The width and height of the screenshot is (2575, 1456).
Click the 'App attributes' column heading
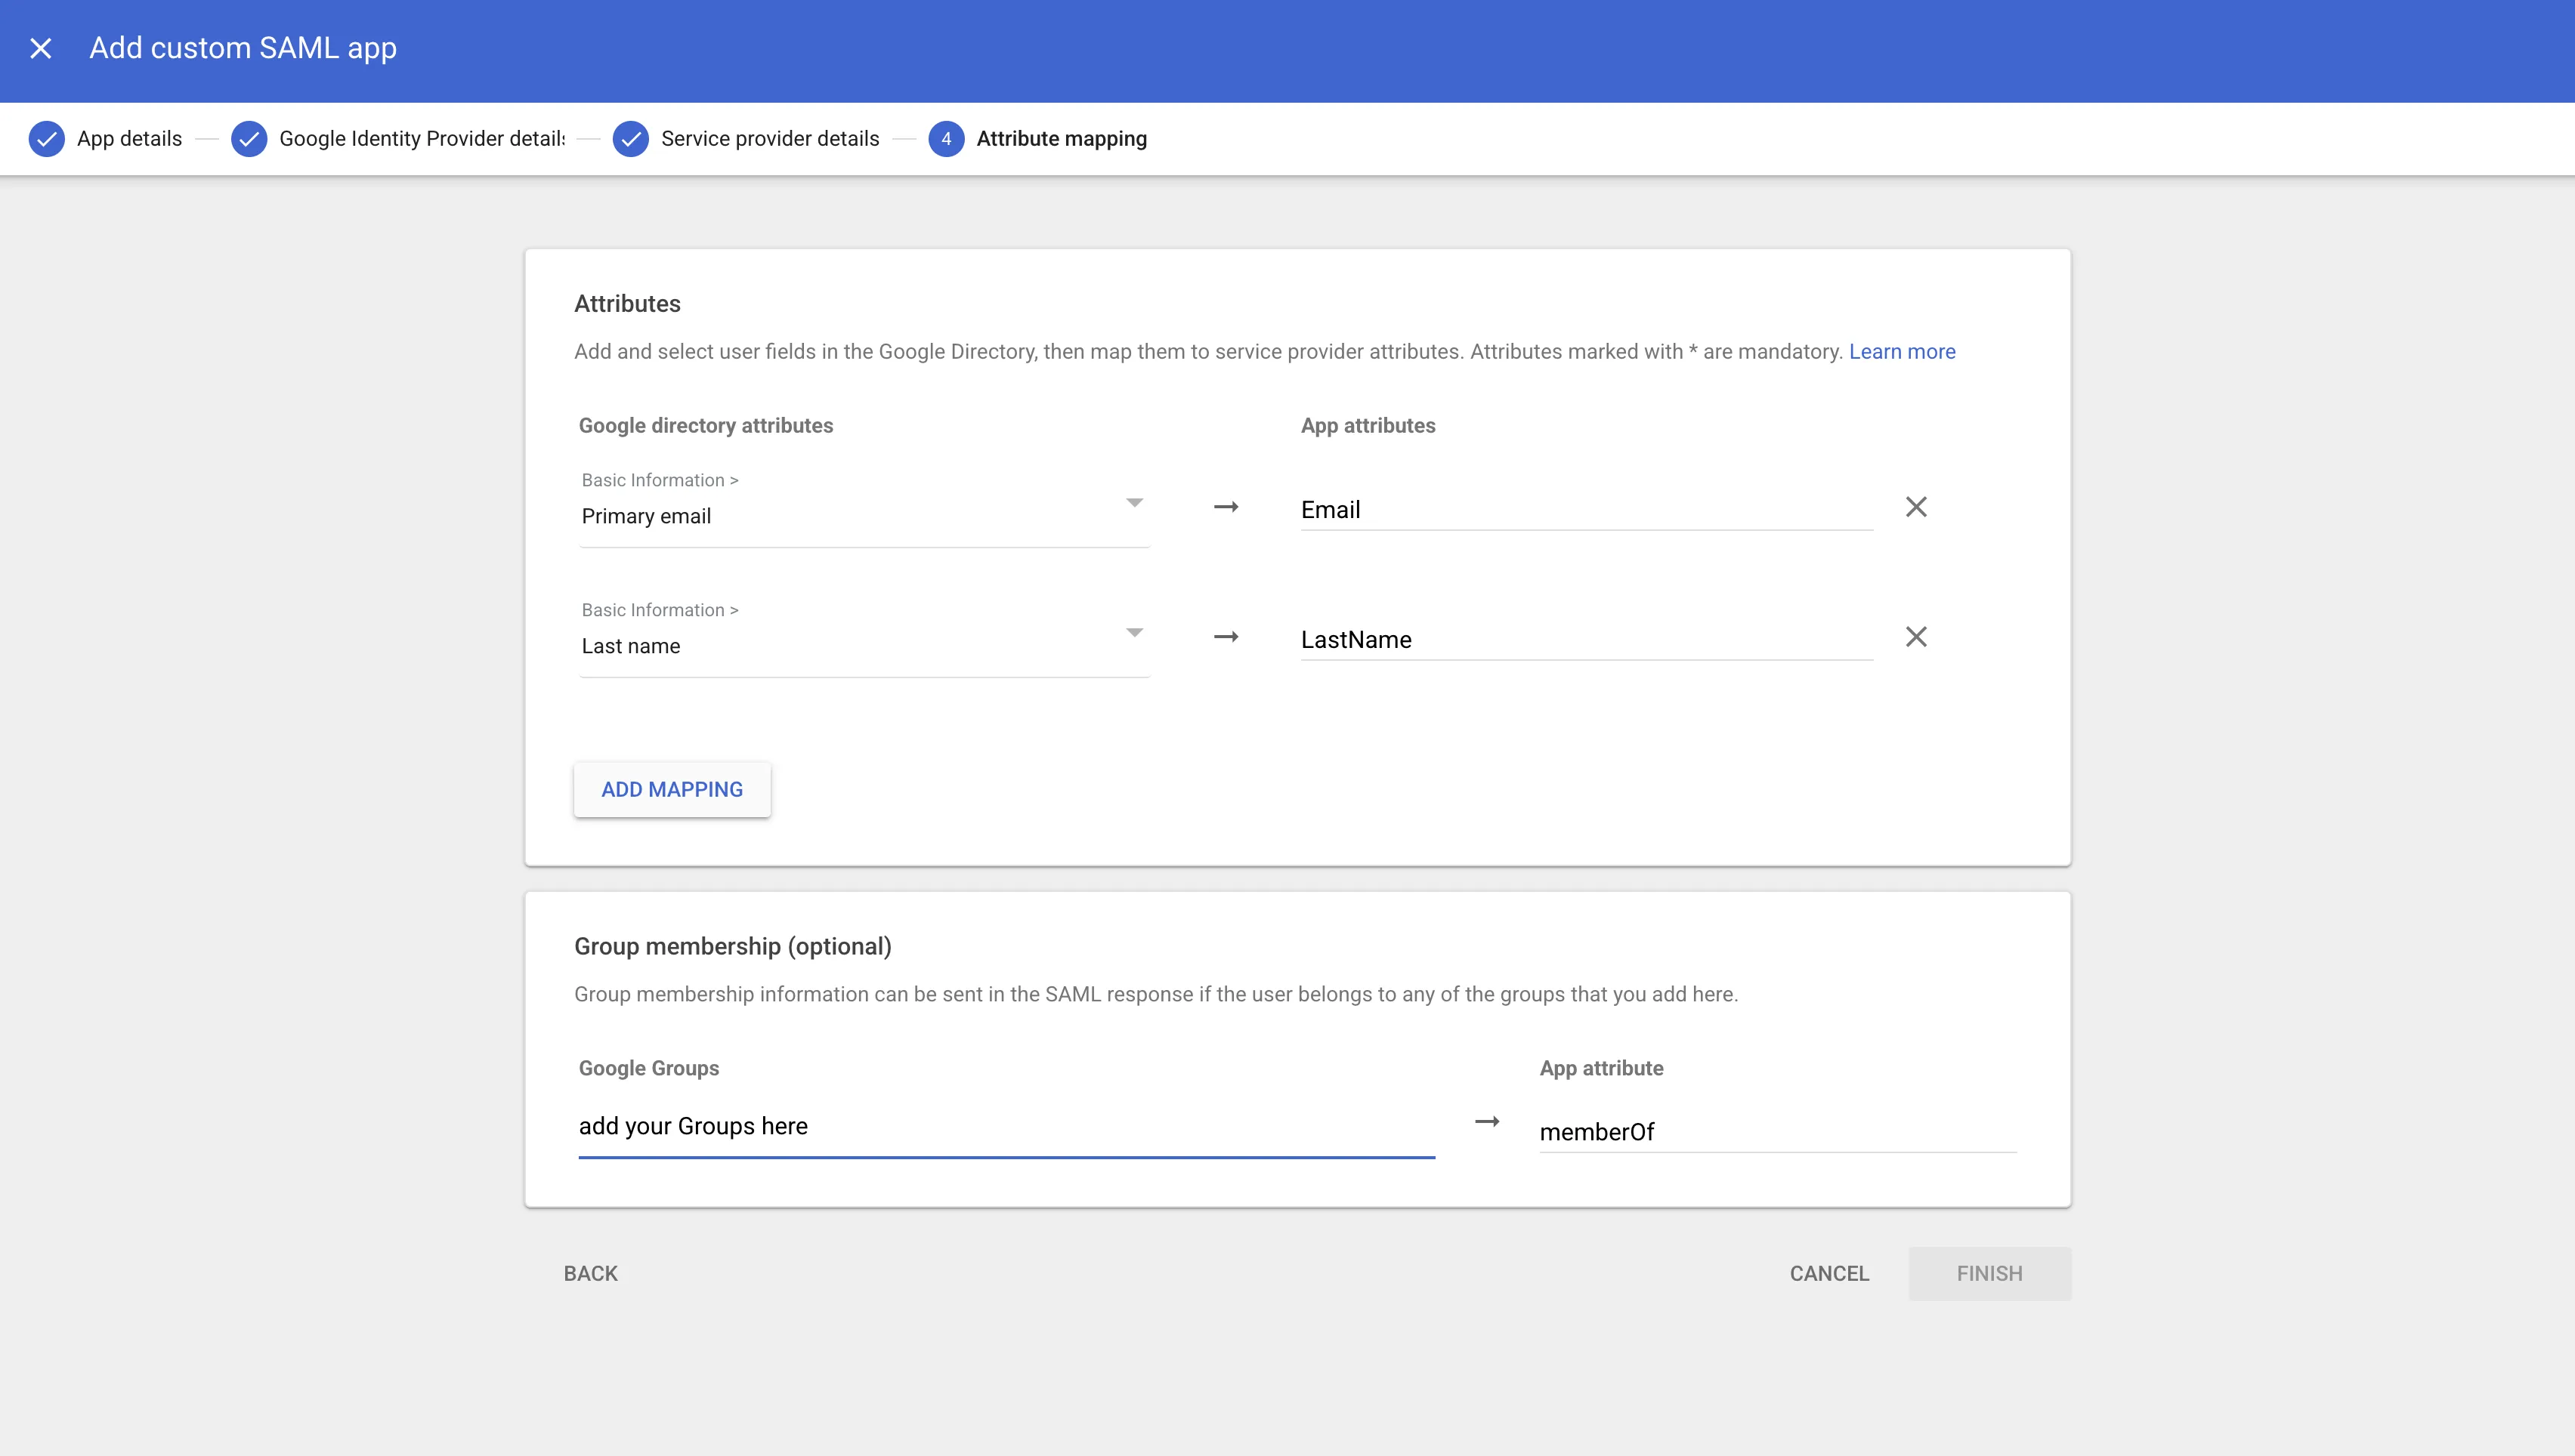click(1368, 426)
